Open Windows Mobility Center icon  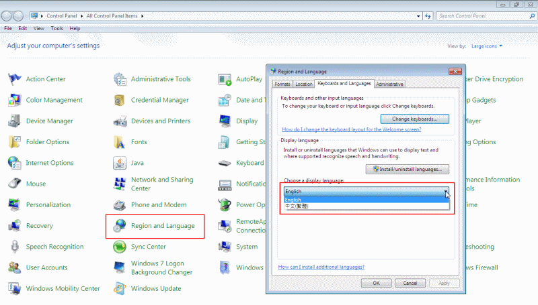[x=14, y=289]
